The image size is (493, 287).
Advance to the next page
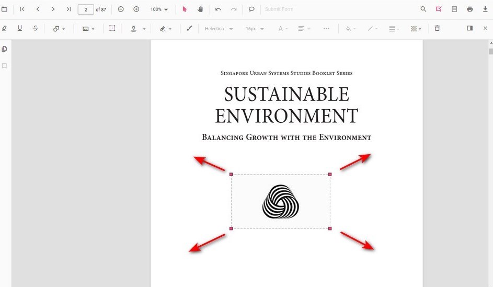(53, 9)
